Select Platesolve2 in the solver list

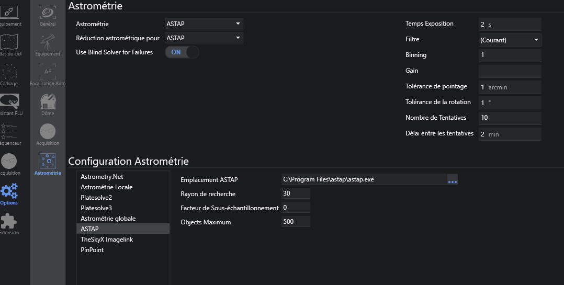[96, 198]
